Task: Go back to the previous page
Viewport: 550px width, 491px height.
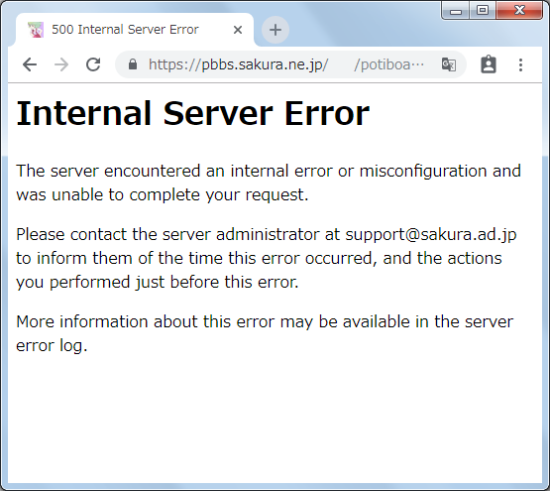Action: coord(30,64)
